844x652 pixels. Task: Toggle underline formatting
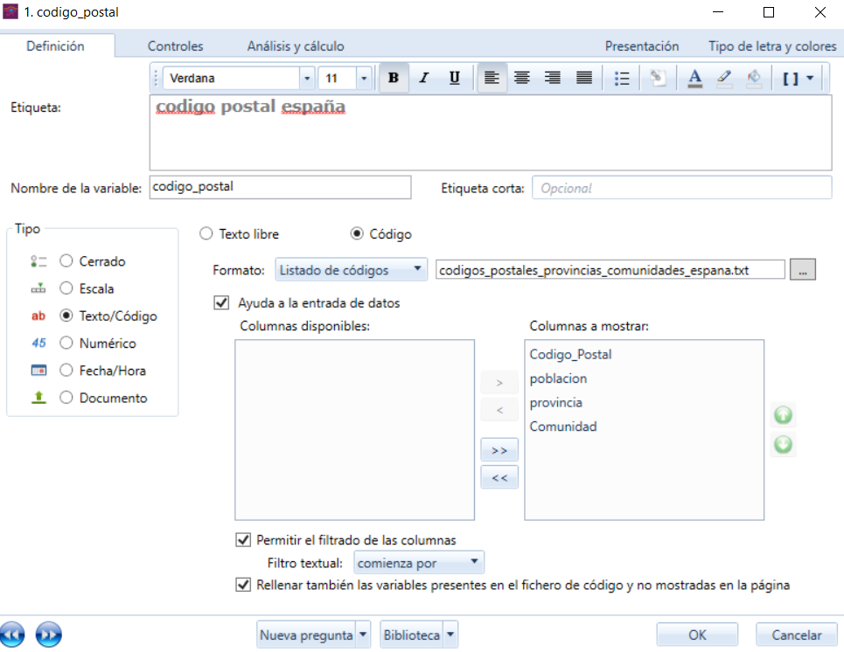point(454,78)
